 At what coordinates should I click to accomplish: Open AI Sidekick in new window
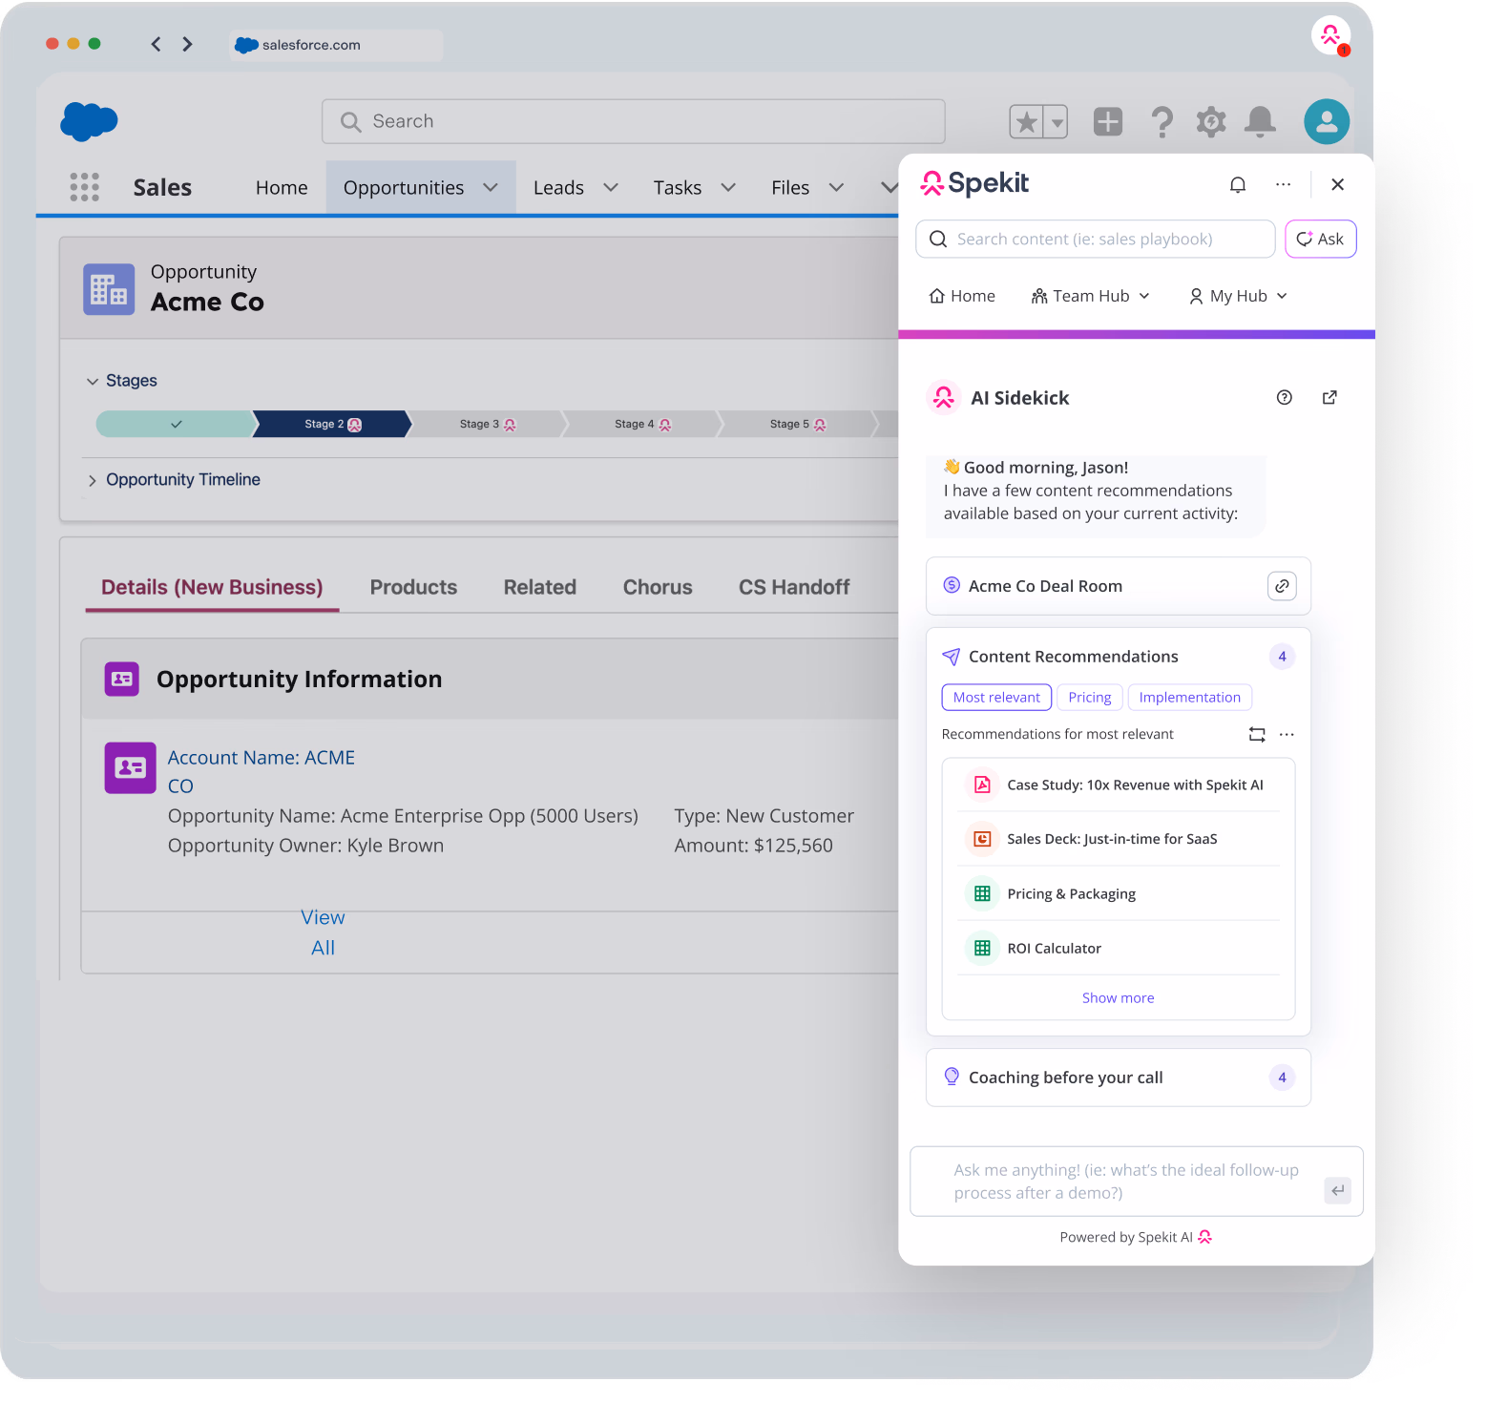1329,398
